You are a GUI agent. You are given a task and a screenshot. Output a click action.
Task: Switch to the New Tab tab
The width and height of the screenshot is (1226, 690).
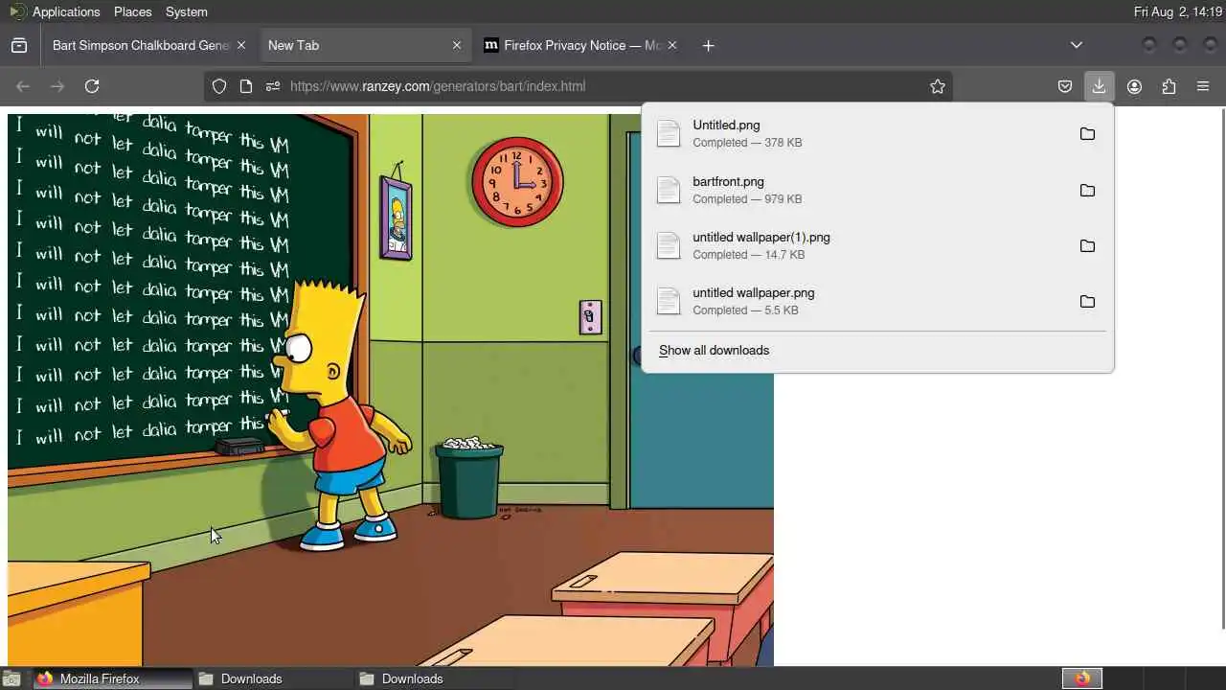coord(364,45)
